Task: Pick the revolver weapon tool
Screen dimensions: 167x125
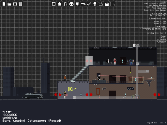Action: [x=83, y=4]
